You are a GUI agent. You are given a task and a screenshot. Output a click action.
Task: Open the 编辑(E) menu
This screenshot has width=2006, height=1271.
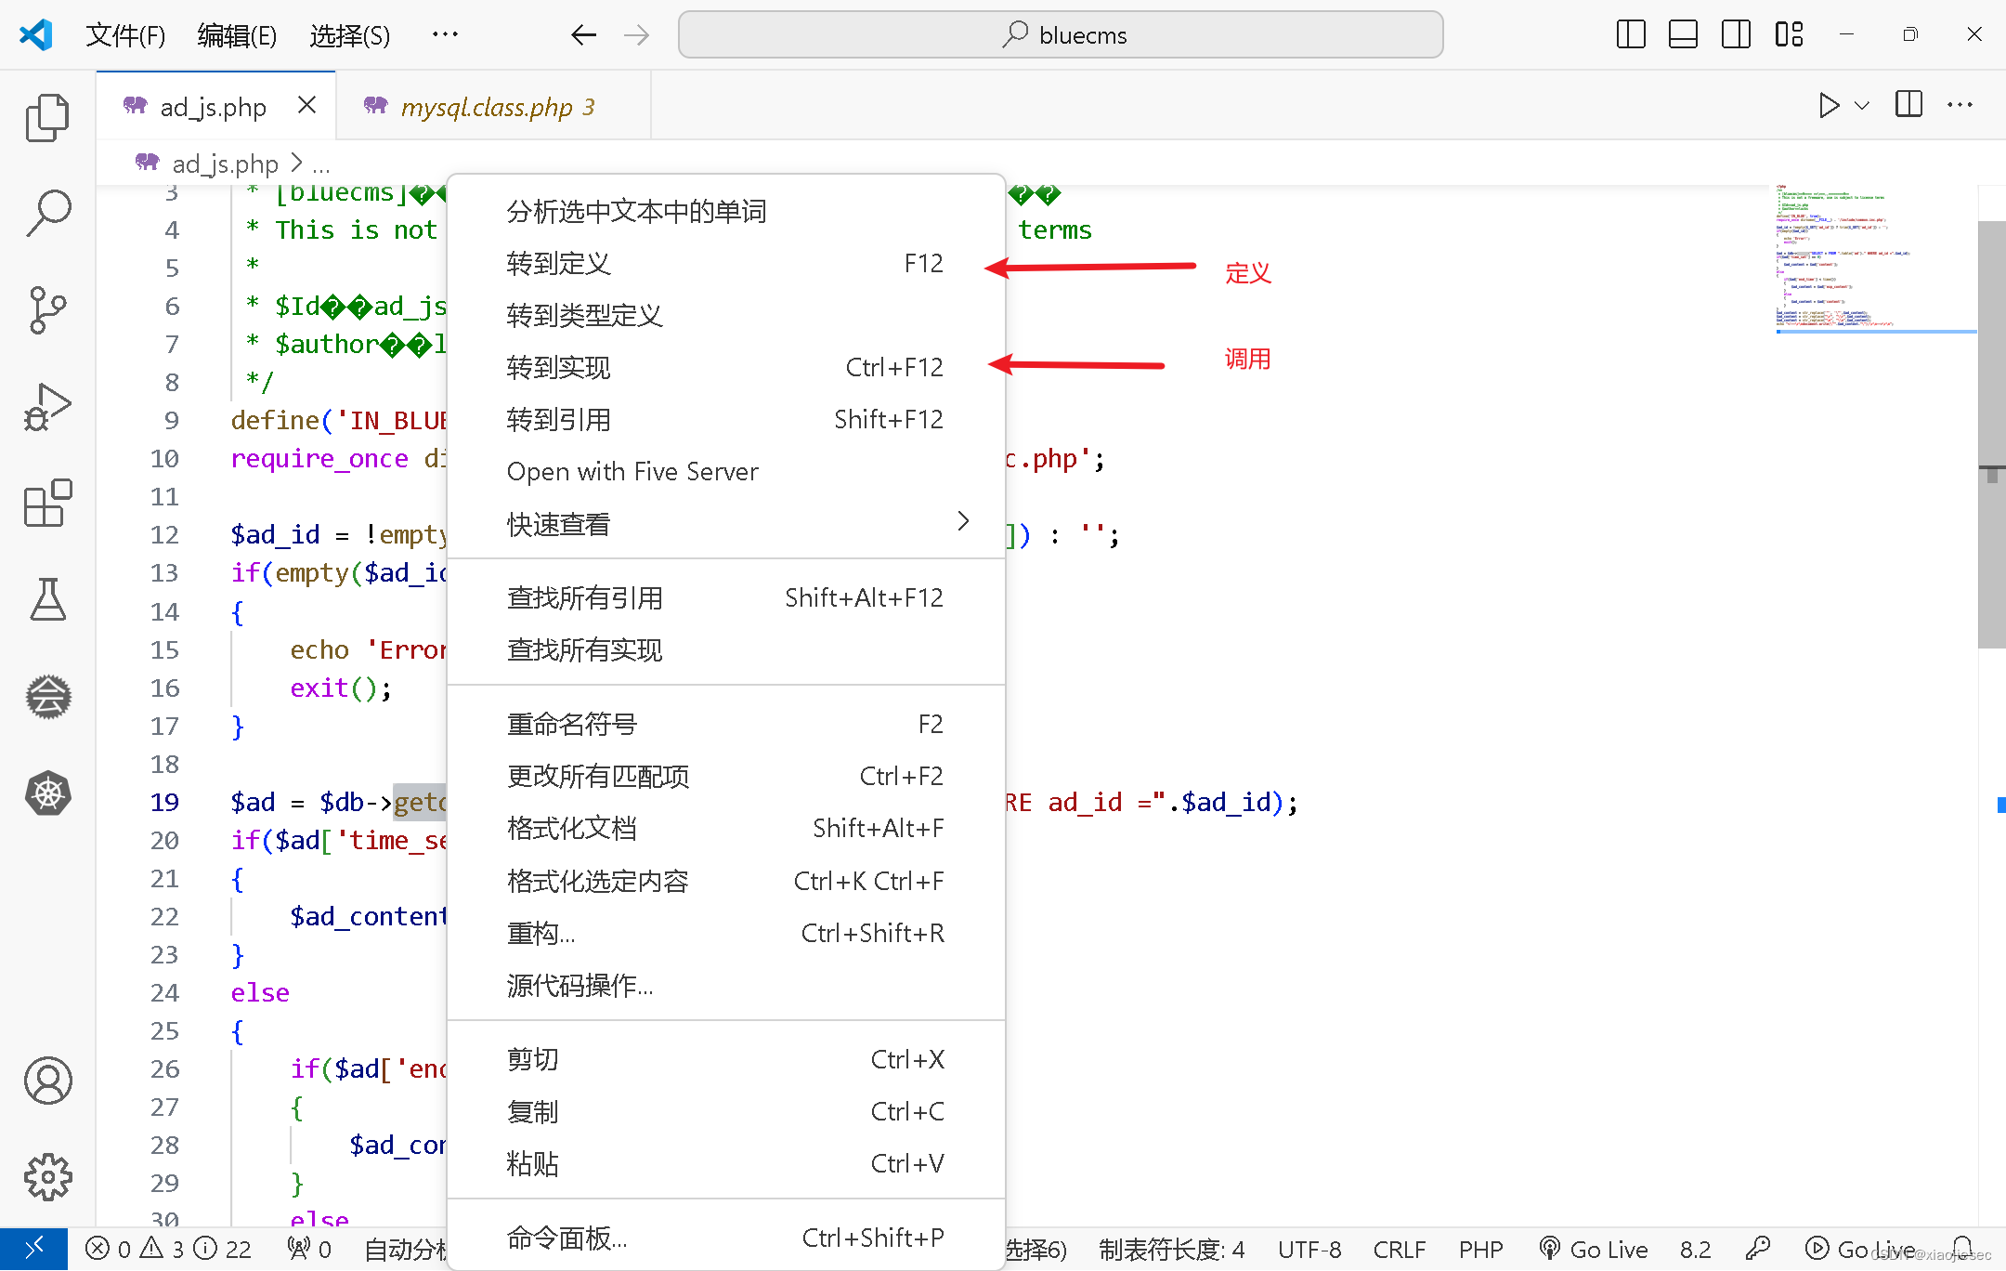click(x=237, y=34)
